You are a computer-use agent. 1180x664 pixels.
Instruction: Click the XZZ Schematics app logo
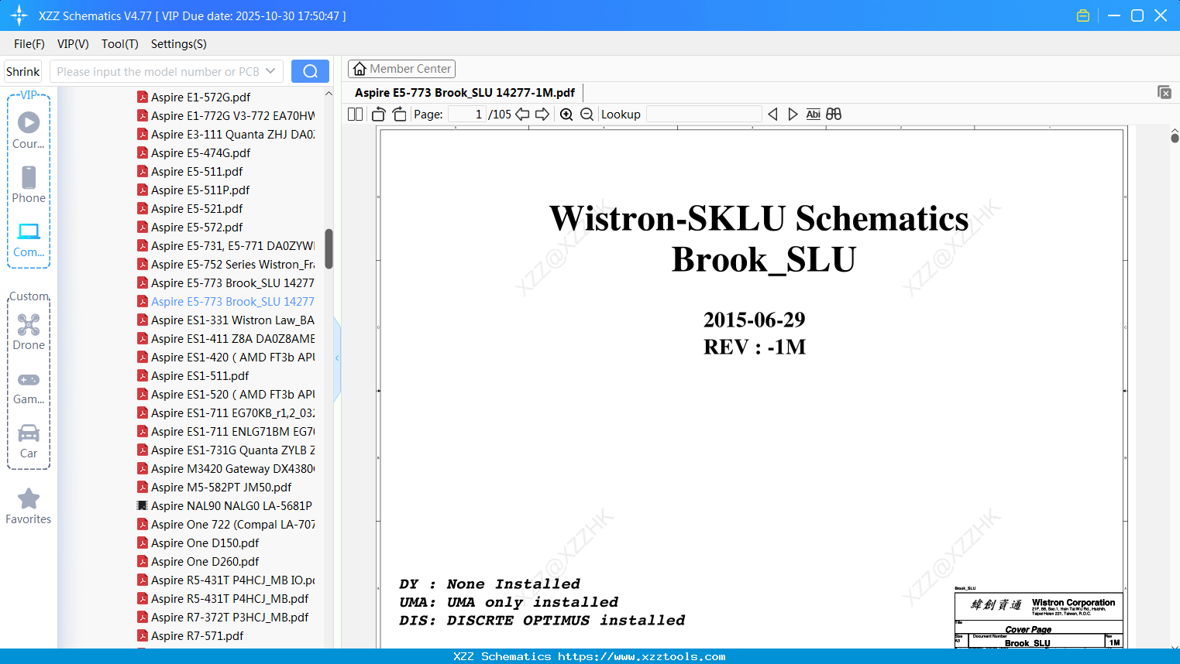click(19, 15)
